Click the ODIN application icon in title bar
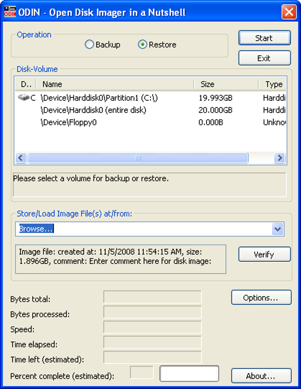Screen dimensions: 301x389 tap(10, 12)
